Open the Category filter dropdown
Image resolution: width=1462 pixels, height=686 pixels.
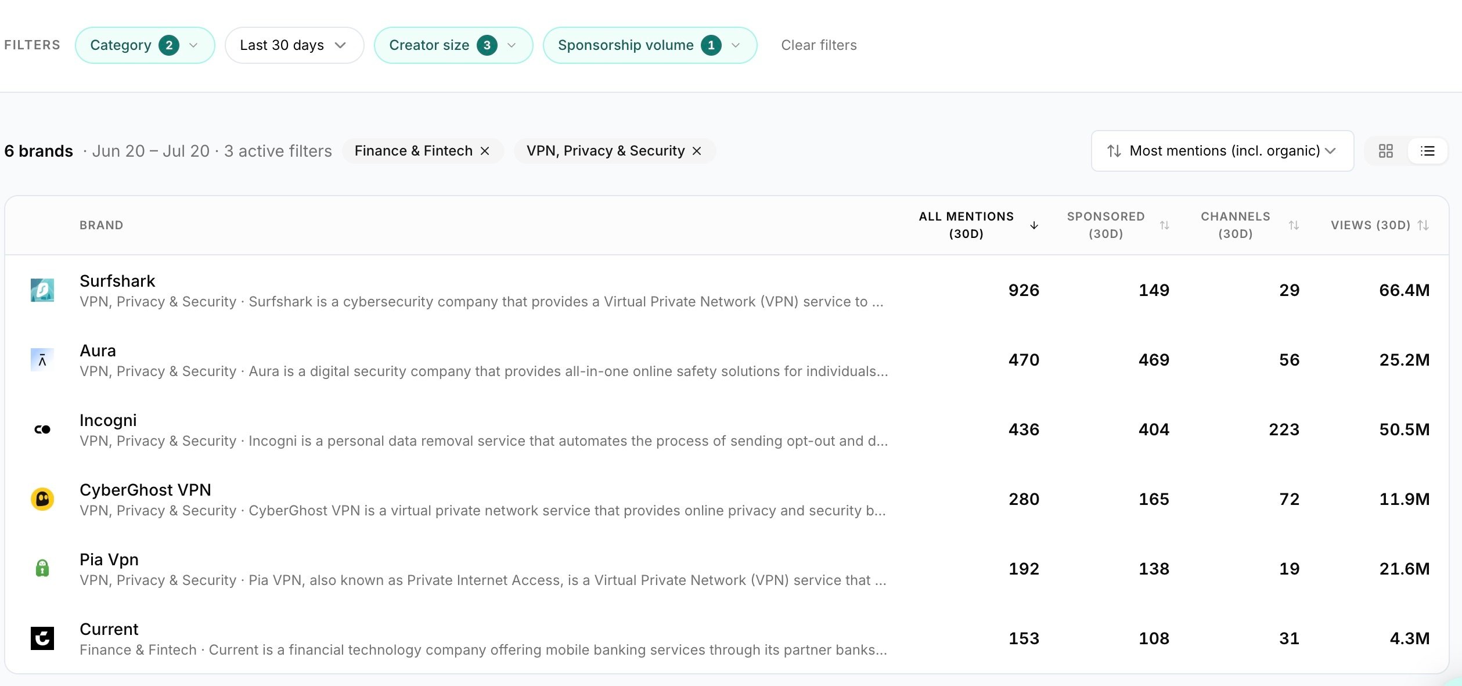145,45
